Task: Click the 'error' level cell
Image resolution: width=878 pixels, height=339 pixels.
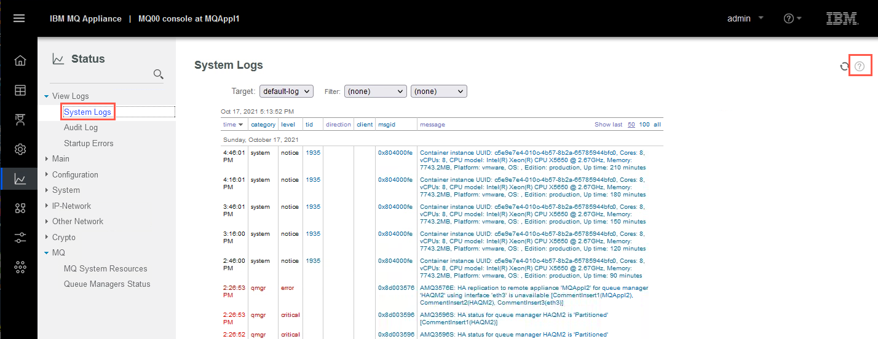Action: 288,288
